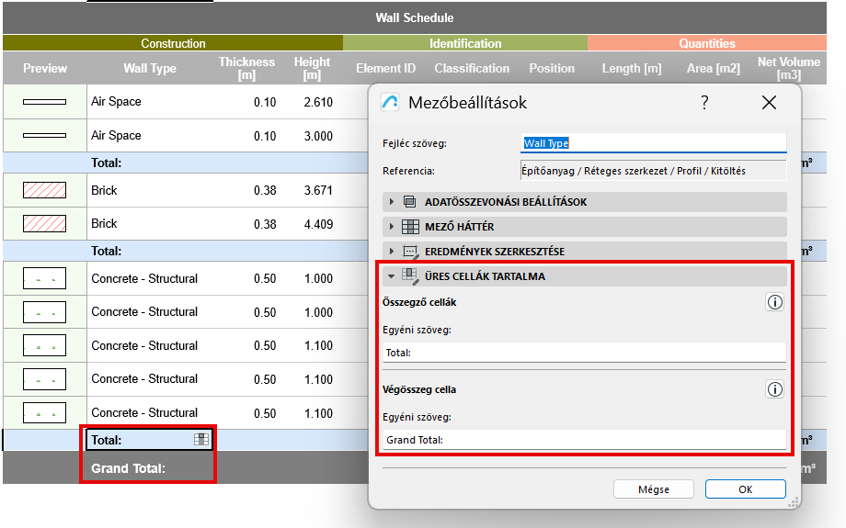
Task: Click the 4.409 height cell
Action: tap(318, 224)
